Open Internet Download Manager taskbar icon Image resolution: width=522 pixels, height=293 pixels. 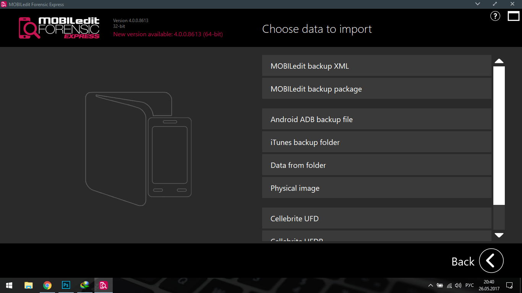(x=84, y=285)
